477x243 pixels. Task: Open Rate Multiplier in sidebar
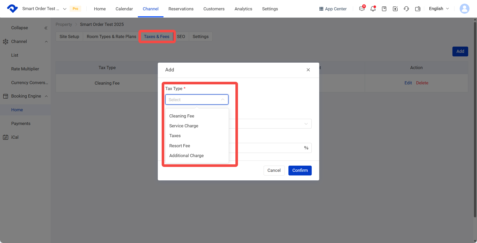[x=25, y=69]
